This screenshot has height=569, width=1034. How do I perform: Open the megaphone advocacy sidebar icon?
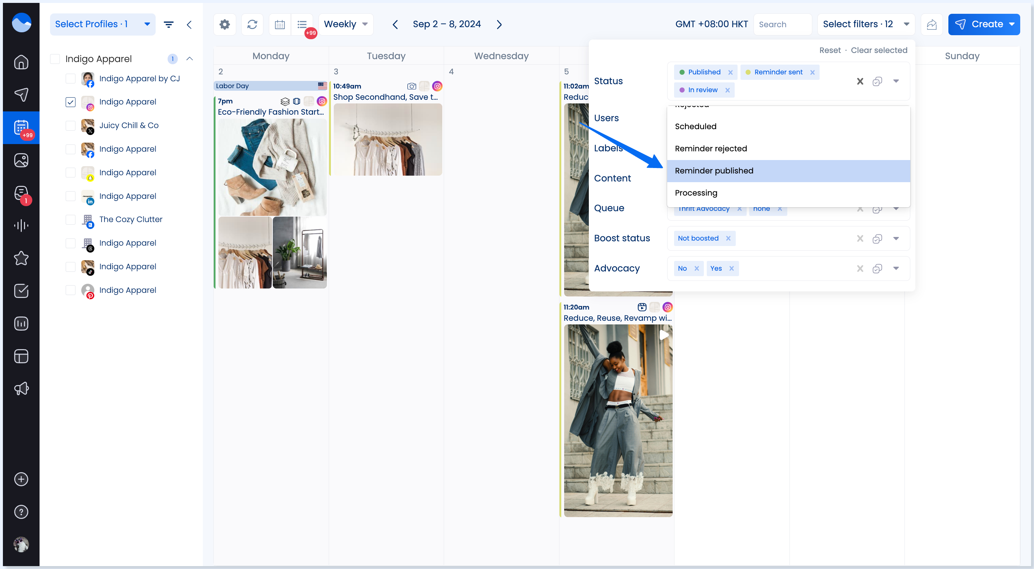(x=21, y=389)
